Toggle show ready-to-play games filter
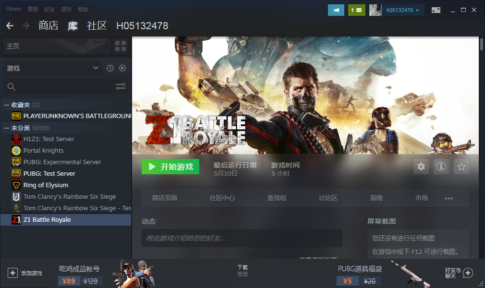The width and height of the screenshot is (485, 288). pyautogui.click(x=122, y=68)
